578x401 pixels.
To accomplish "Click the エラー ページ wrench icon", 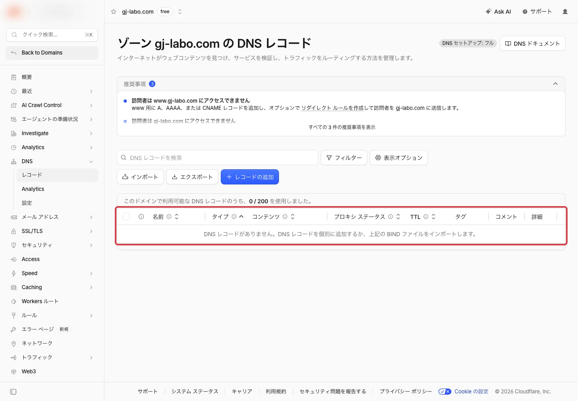I will tap(14, 330).
